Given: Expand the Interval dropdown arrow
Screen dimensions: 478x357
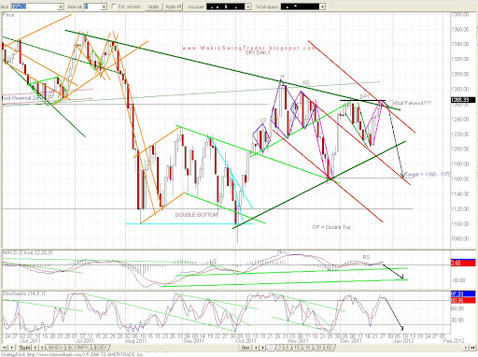Looking at the screenshot, I should click(x=104, y=7).
